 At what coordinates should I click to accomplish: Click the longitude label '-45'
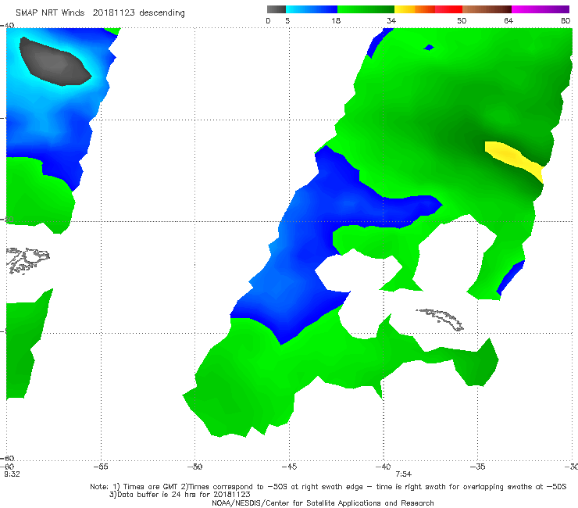click(x=289, y=467)
